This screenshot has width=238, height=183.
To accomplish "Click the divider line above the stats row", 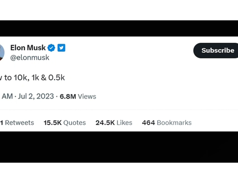I will (119, 110).
